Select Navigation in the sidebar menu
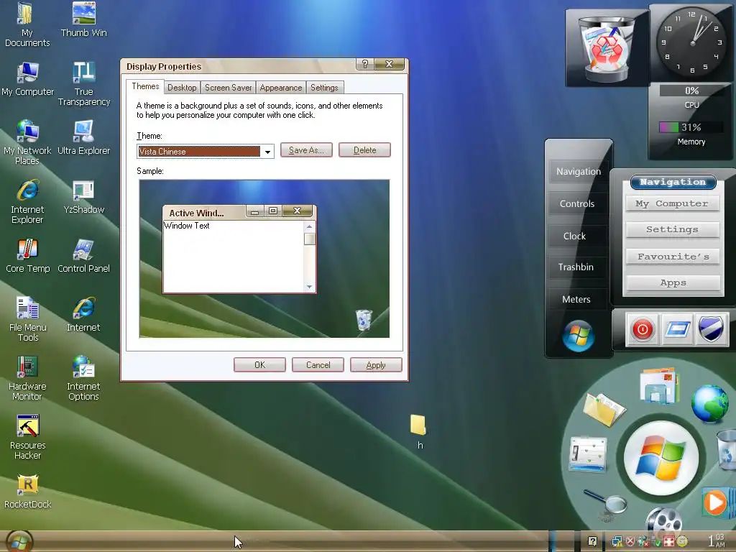The width and height of the screenshot is (736, 552). (579, 172)
